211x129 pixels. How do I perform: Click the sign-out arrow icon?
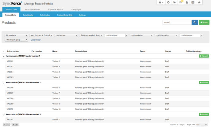175,2
